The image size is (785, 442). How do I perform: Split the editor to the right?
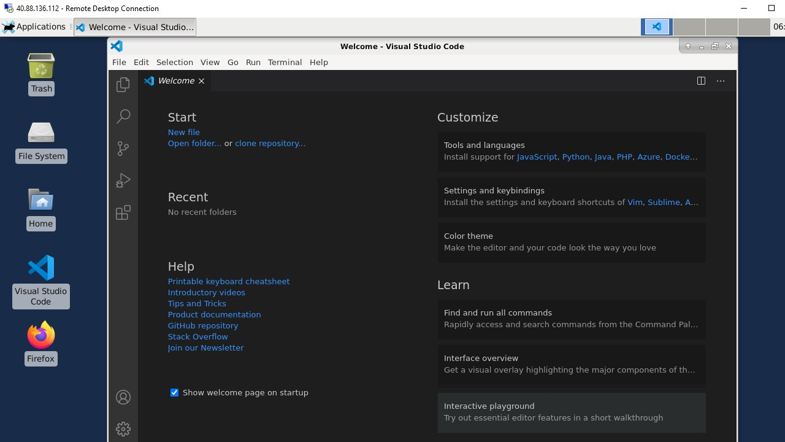701,81
